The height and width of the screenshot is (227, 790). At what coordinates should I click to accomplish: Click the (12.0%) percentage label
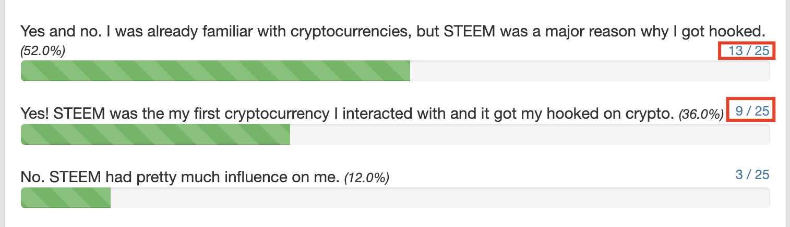click(367, 178)
